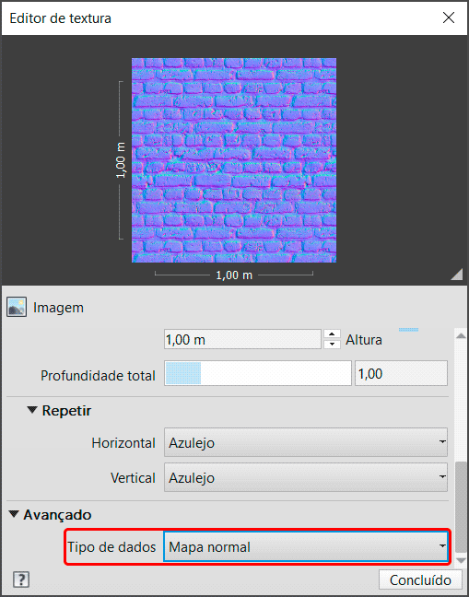Screen dimensions: 469x597
Task: Open the Vertical repeat dropdown
Action: [306, 477]
